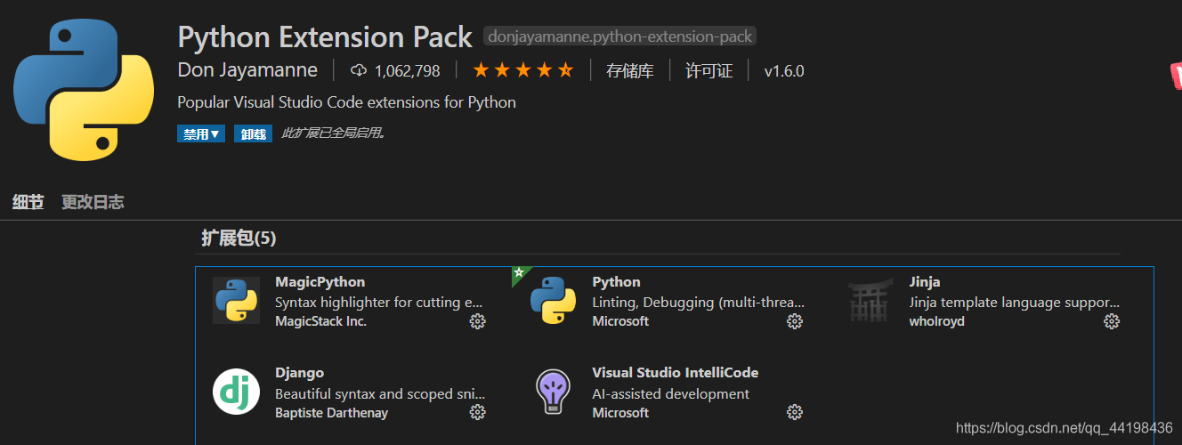Click the recommended star badge on Python
This screenshot has height=445, width=1182.
pyautogui.click(x=521, y=274)
